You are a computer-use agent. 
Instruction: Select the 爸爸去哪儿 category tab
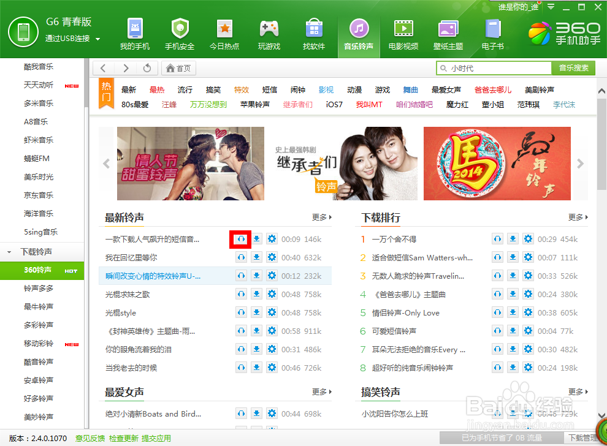click(x=493, y=89)
